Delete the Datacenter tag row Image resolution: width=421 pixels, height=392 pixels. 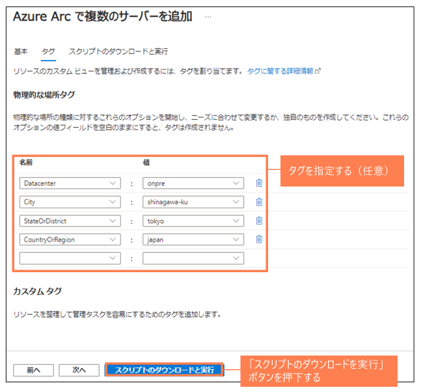[x=259, y=183]
